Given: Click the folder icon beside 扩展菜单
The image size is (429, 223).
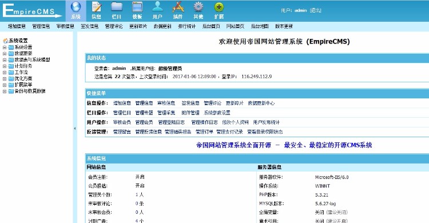Looking at the screenshot, I should (x=11, y=85).
